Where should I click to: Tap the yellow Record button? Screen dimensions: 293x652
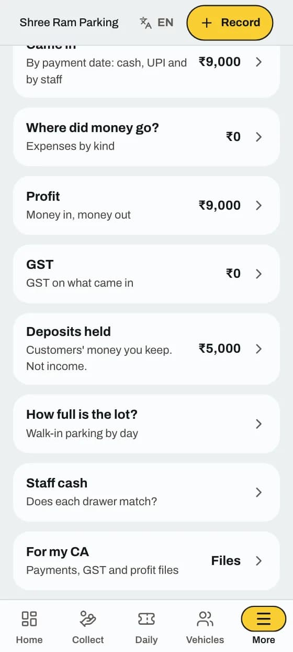click(x=230, y=23)
